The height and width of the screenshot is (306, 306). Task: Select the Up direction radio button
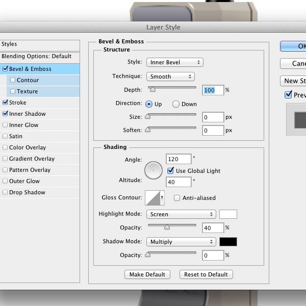149,104
